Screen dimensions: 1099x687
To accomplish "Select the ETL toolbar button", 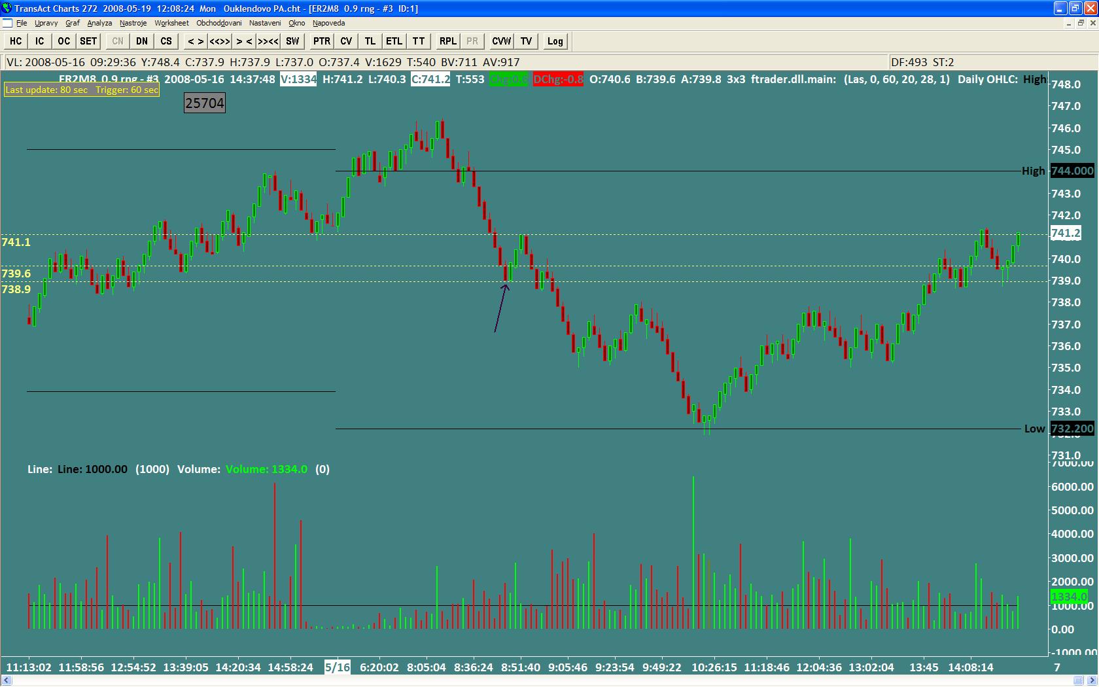I will point(394,41).
